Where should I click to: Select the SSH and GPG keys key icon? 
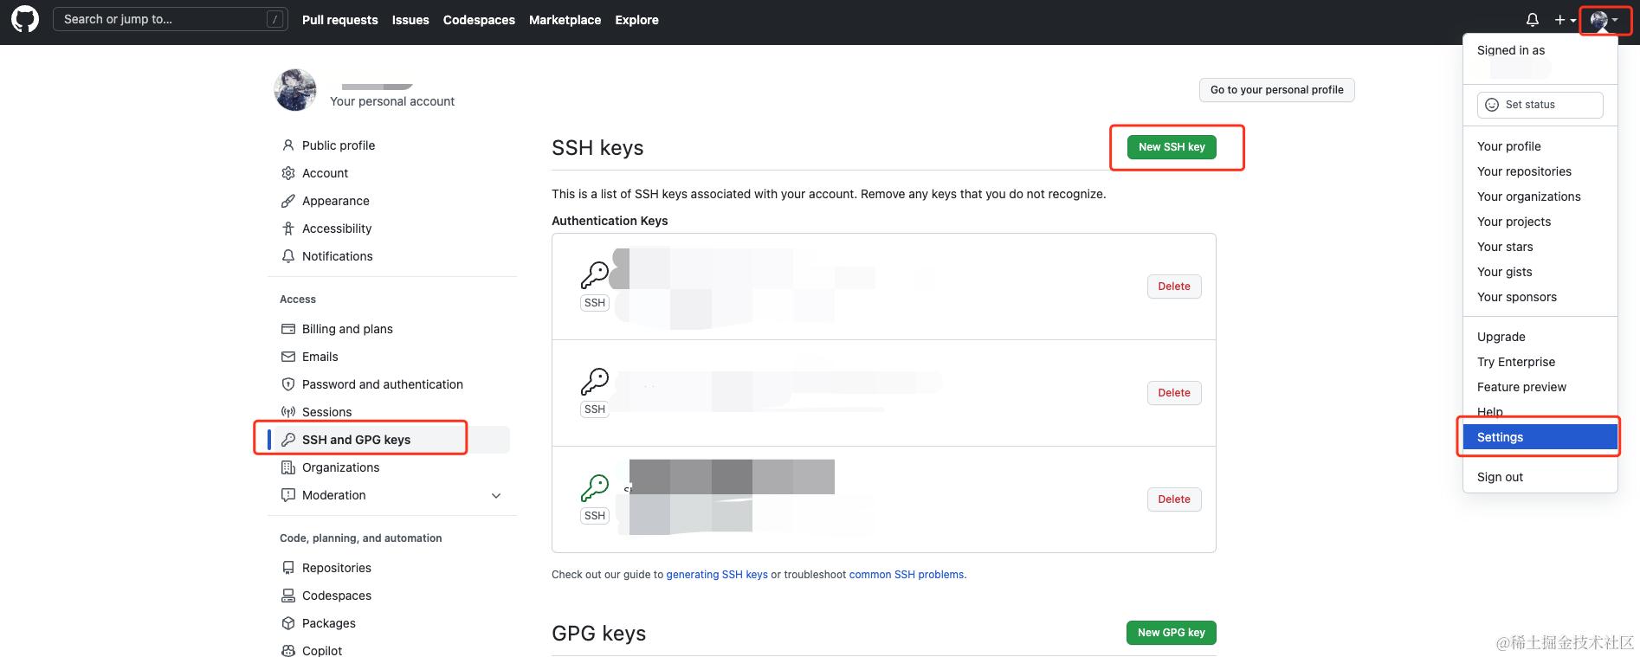pos(288,440)
